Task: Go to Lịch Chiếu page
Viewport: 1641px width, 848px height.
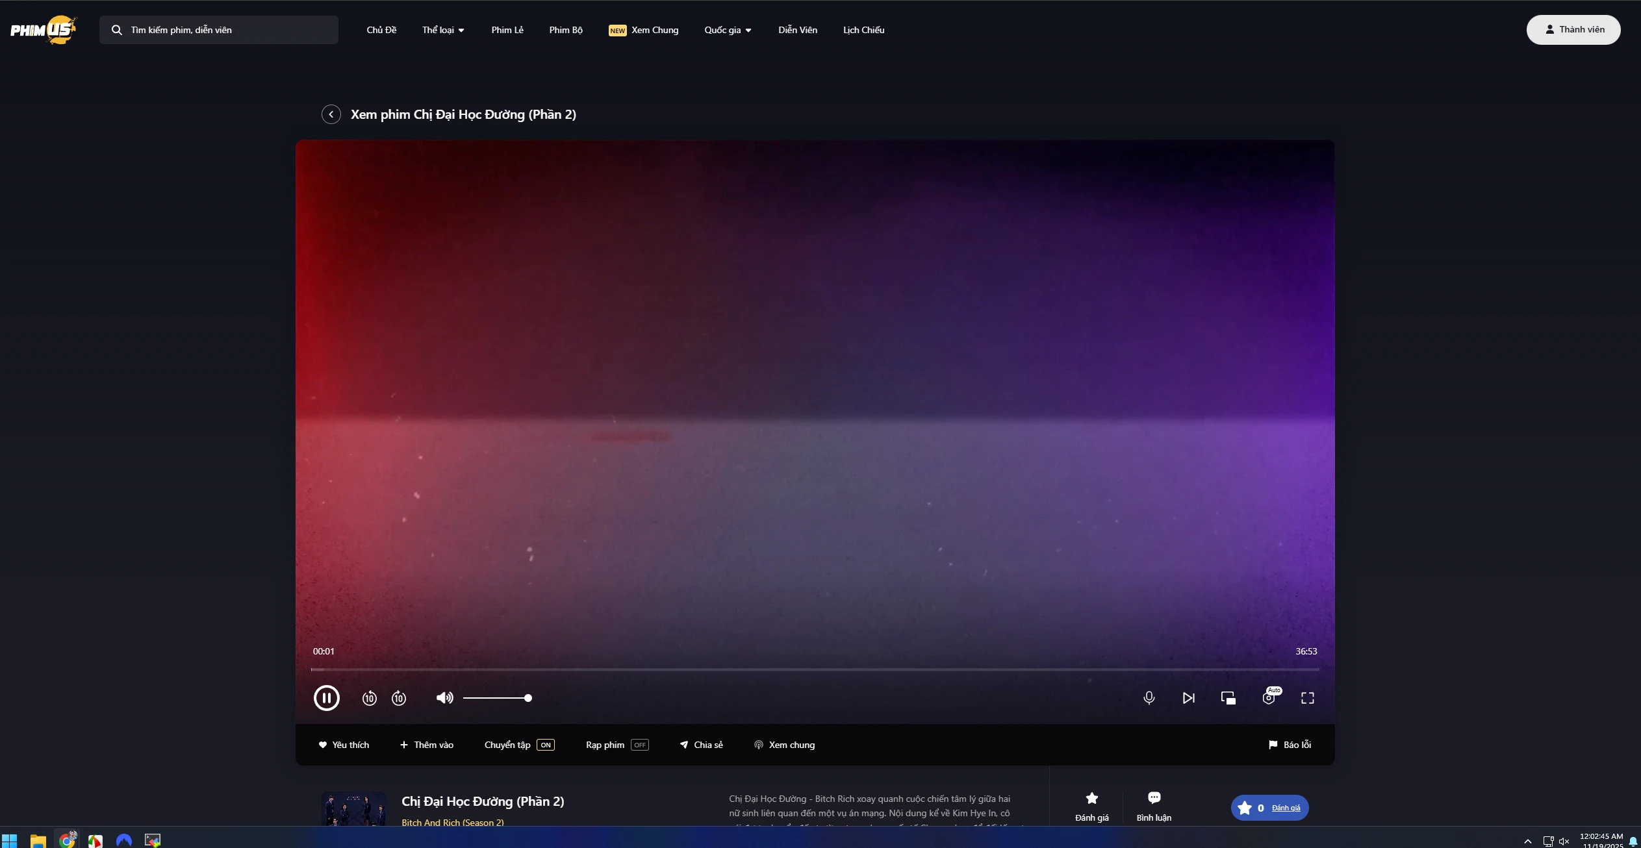Action: (863, 30)
